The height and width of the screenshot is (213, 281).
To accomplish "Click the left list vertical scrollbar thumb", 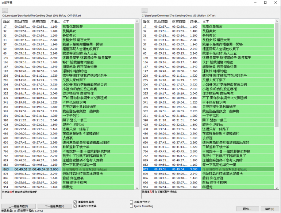I will point(137,75).
